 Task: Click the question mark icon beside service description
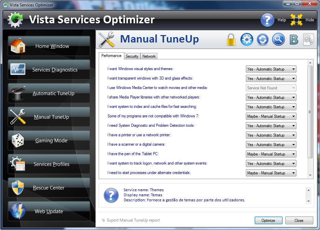[x=111, y=195]
